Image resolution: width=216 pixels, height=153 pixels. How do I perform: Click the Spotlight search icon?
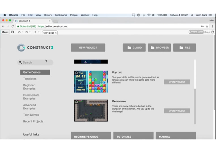pos(192,15)
